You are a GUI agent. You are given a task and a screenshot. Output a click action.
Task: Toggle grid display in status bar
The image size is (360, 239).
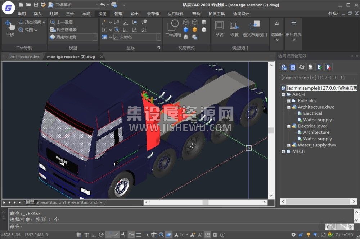[x=86, y=235]
